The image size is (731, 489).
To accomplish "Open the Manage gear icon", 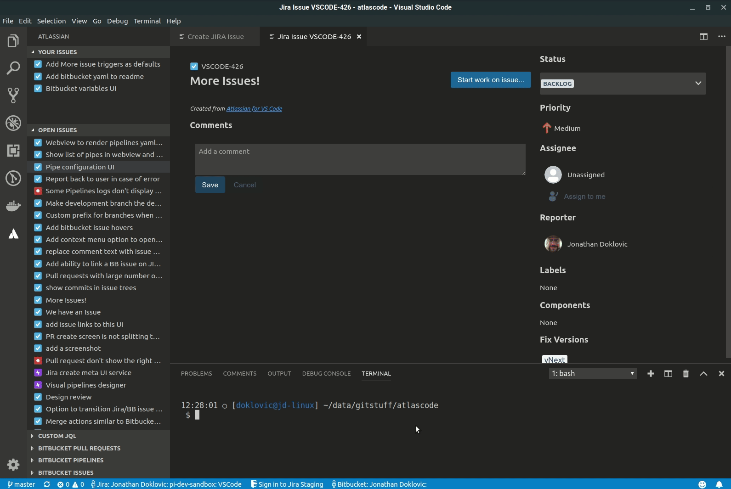I will point(13,465).
